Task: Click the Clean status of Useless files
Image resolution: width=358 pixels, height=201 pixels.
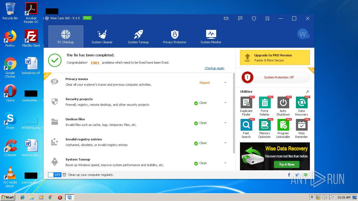Action: 201,123
